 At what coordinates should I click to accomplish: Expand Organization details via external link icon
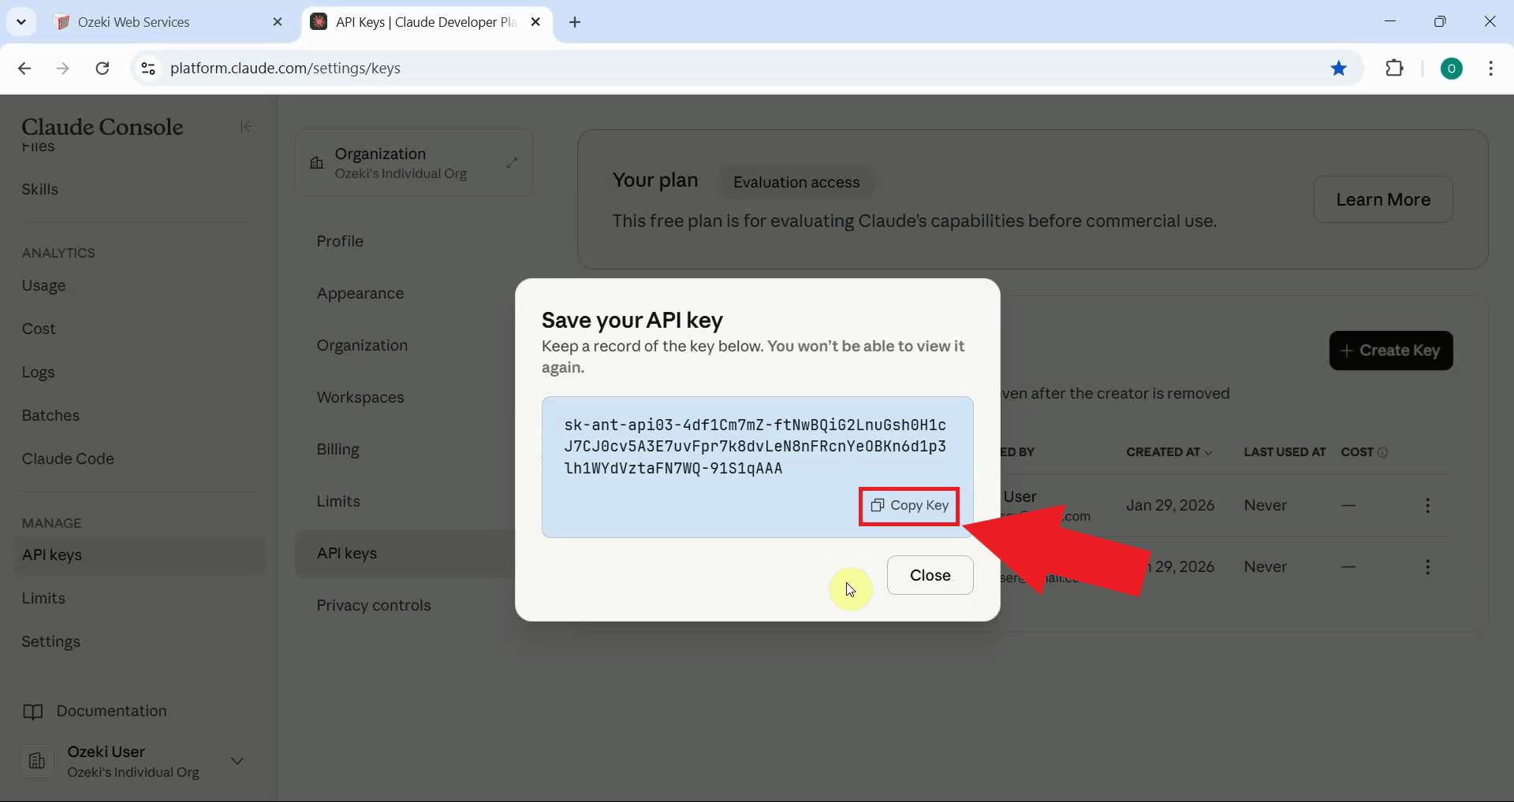[513, 162]
